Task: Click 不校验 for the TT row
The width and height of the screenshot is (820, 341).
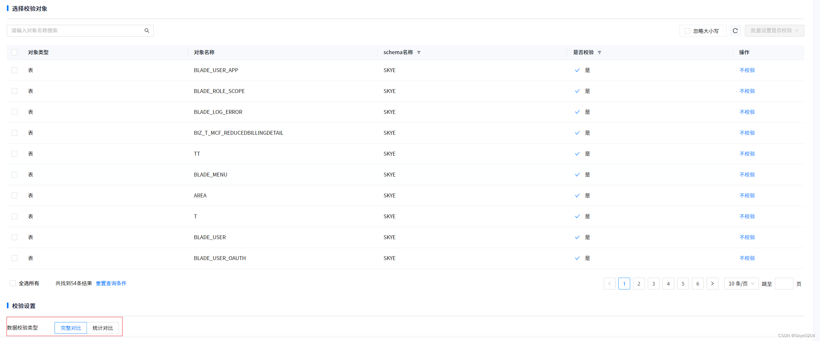Action: (747, 154)
